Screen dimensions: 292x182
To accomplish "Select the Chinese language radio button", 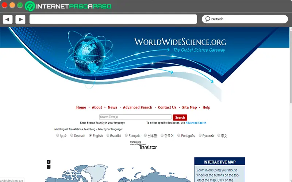I will [219, 135].
